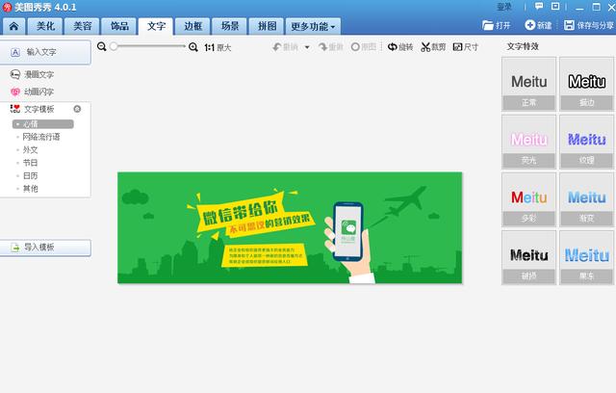Choose the blue gradient Meitu text effect

[x=586, y=199]
